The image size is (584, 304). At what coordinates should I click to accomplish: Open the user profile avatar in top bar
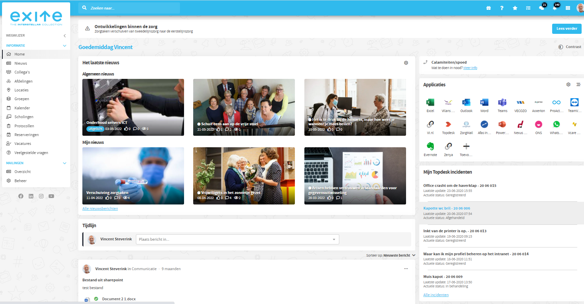(580, 8)
